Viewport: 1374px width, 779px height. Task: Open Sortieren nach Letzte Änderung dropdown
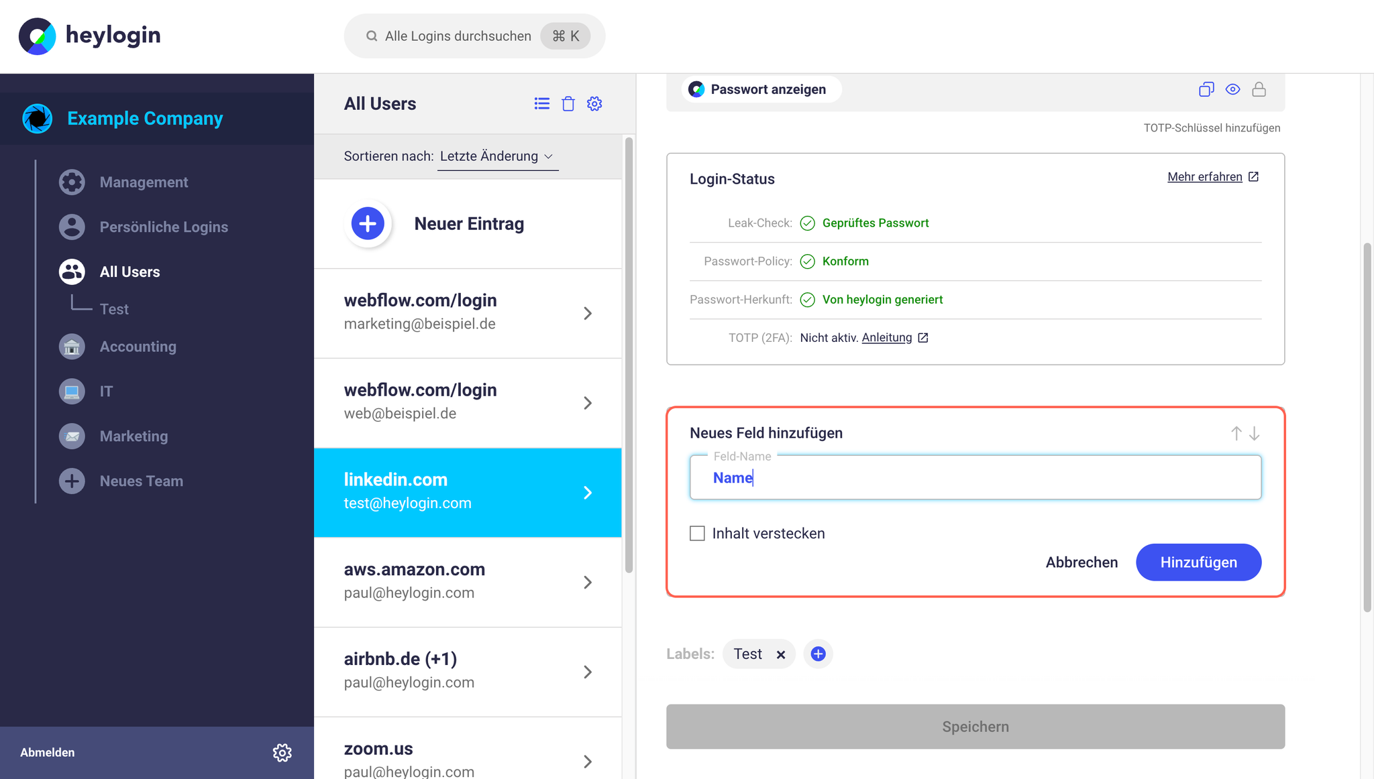(x=497, y=156)
